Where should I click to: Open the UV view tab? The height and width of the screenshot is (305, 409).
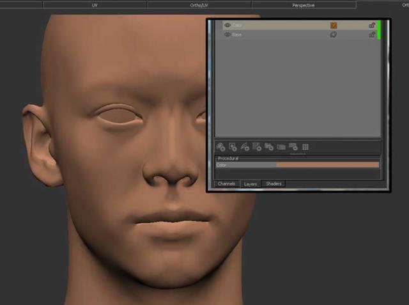point(95,5)
